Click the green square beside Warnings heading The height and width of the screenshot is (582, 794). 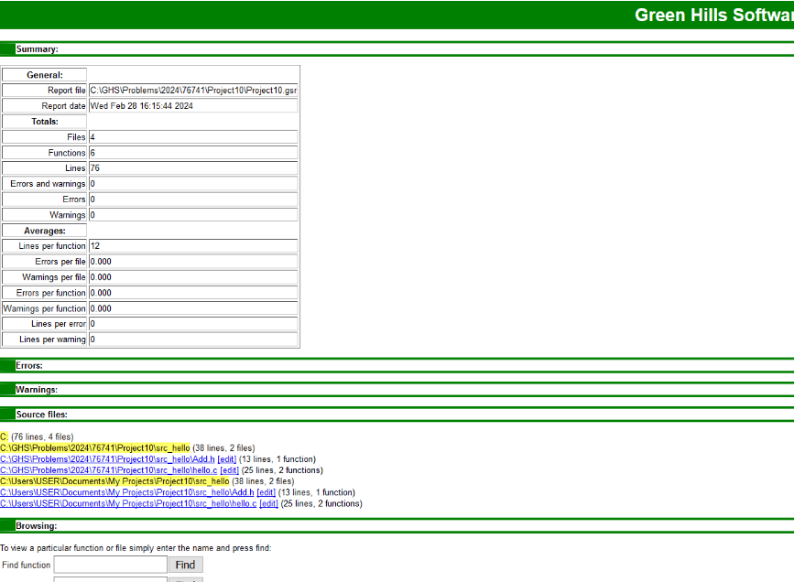coord(7,390)
